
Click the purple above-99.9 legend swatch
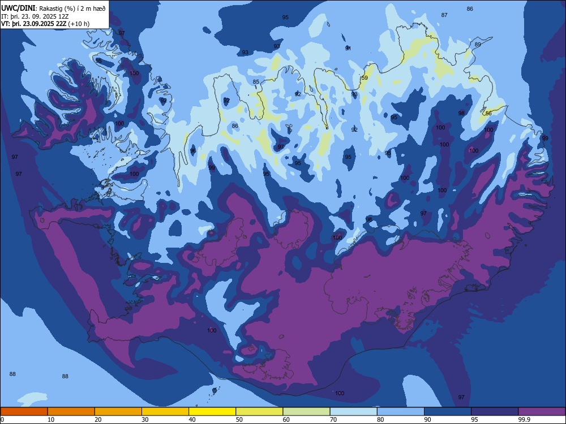tap(542, 412)
